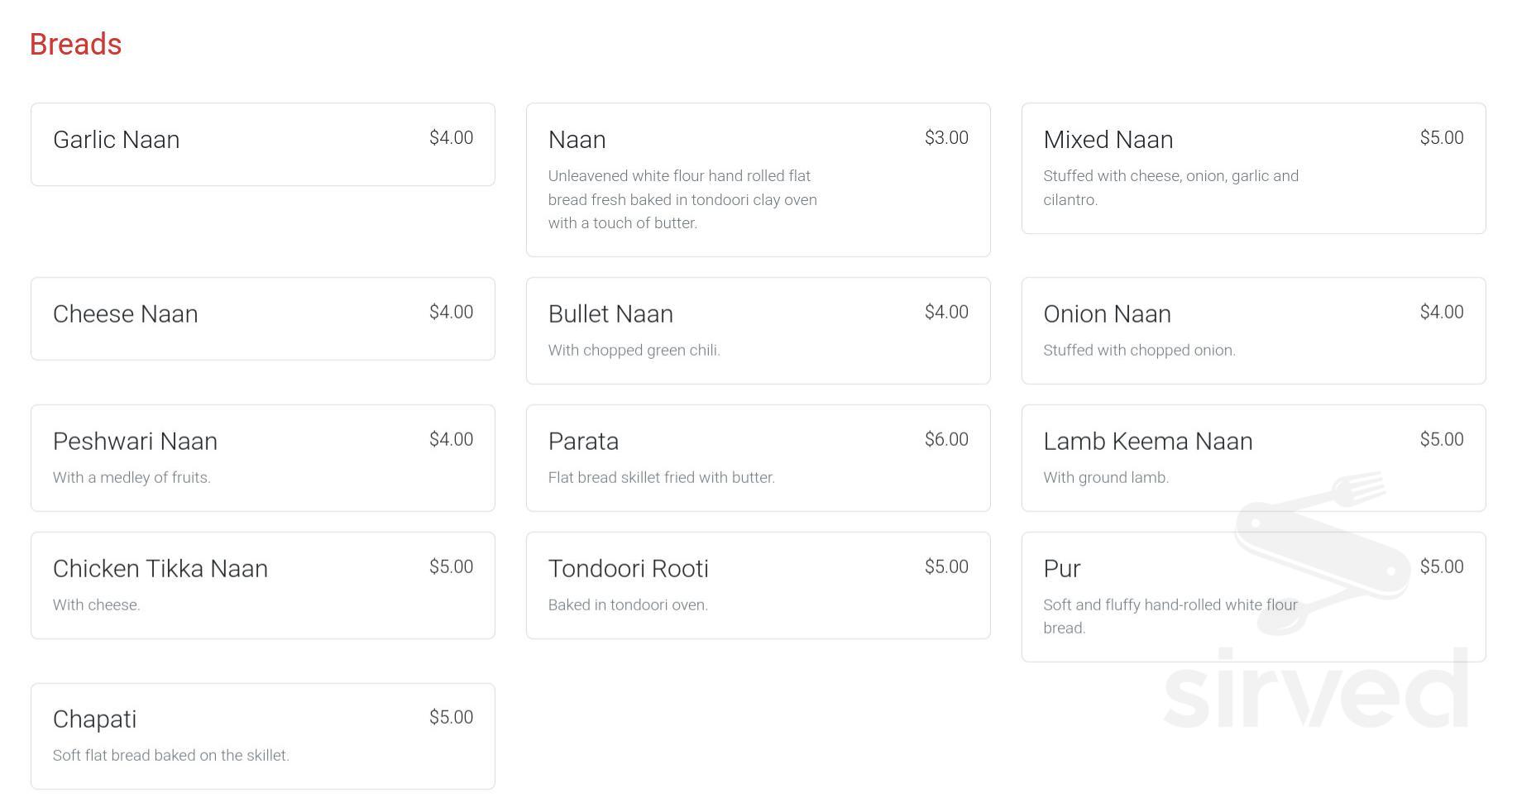The image size is (1517, 798).
Task: Click the $3.00 price on Naan
Action: click(947, 137)
